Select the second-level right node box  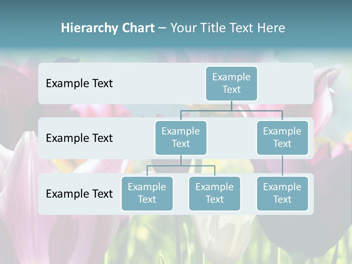point(282,137)
